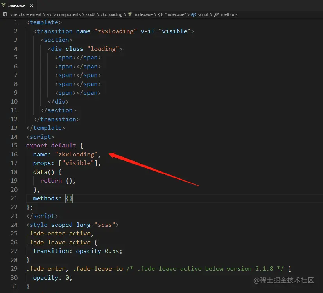Click the braces icon in the breadcrumb bar
The image size is (323, 293).
pyautogui.click(x=160, y=14)
